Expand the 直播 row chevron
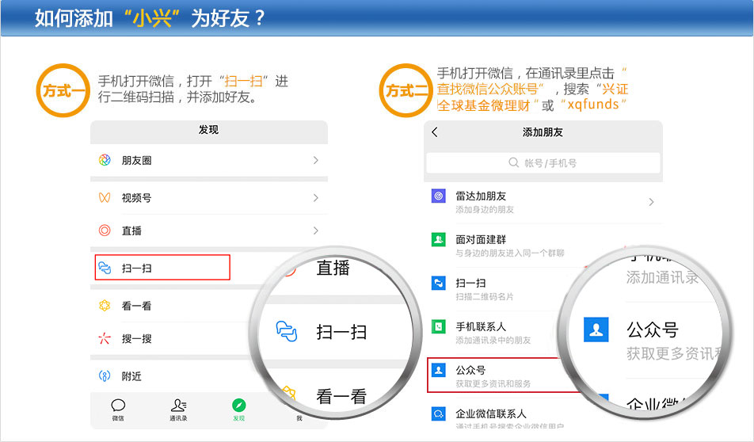The height and width of the screenshot is (442, 754). pos(315,231)
